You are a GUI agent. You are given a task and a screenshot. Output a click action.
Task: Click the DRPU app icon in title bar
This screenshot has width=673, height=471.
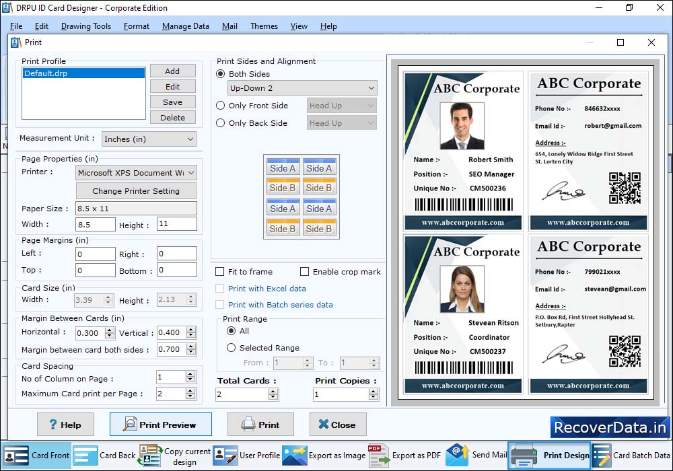coord(7,7)
